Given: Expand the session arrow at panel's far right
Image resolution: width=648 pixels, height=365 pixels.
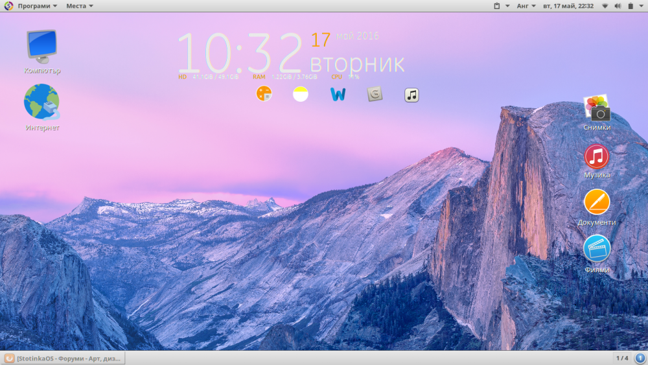Looking at the screenshot, I should [641, 6].
